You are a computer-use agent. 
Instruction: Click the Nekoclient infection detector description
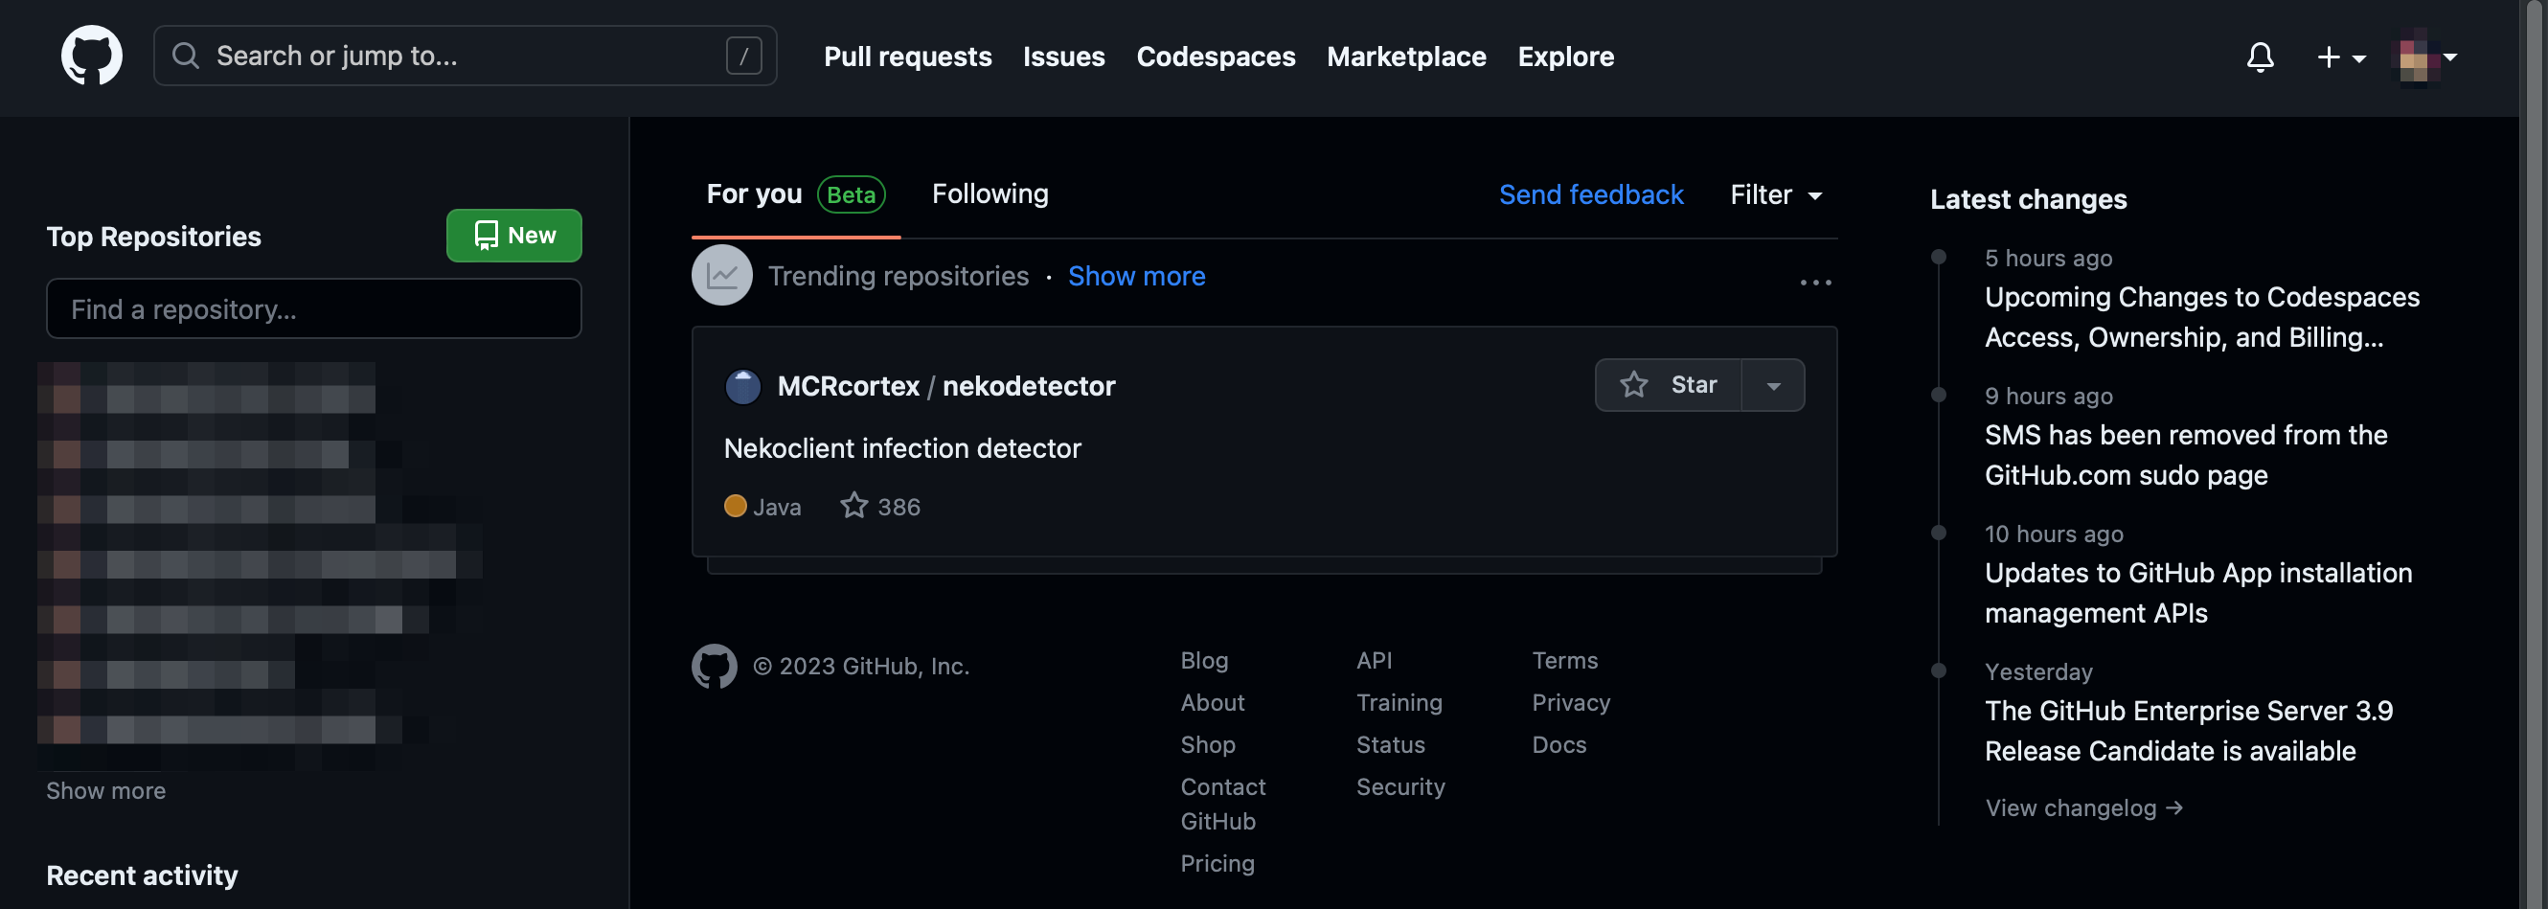click(902, 448)
